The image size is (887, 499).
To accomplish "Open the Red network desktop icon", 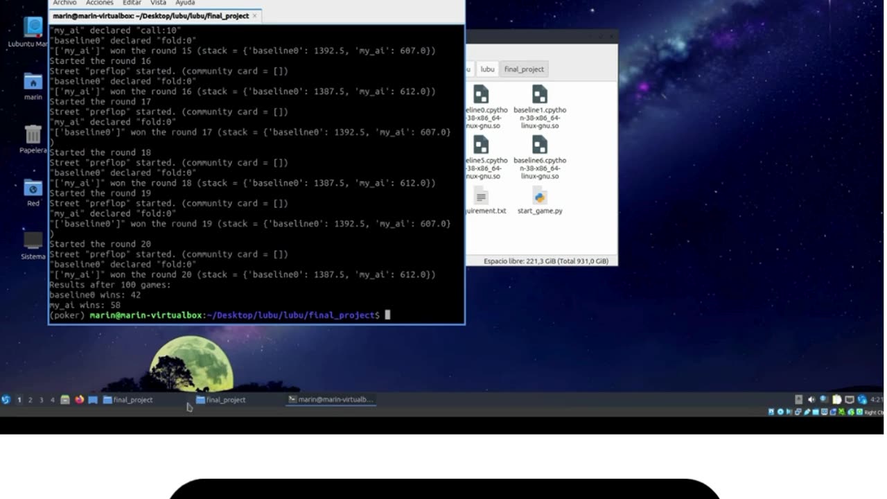I will click(x=33, y=193).
